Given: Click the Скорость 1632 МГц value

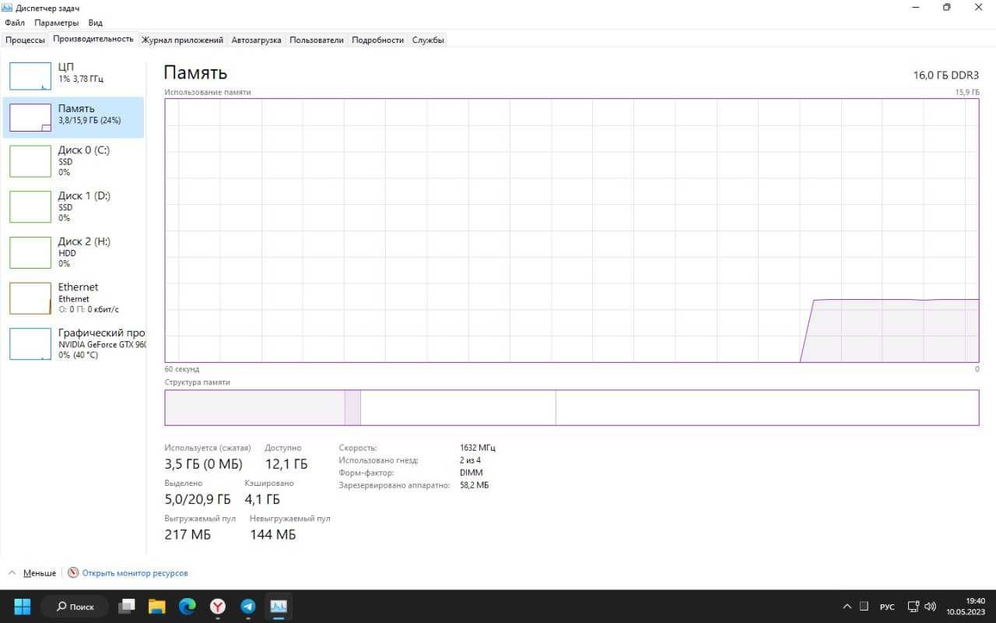Looking at the screenshot, I should click(x=477, y=448).
